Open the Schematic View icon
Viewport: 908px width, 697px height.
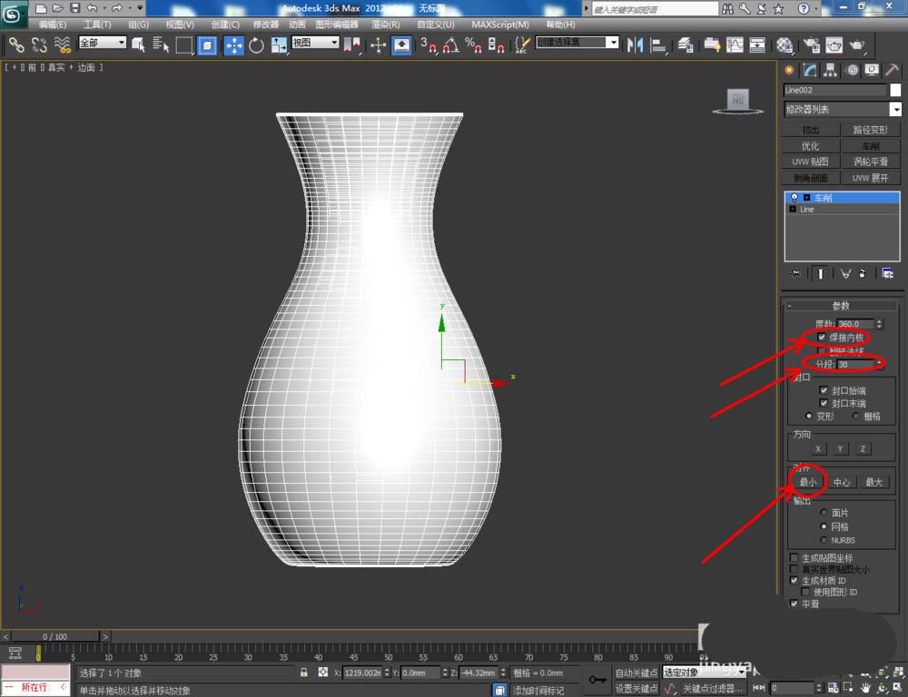[757, 44]
